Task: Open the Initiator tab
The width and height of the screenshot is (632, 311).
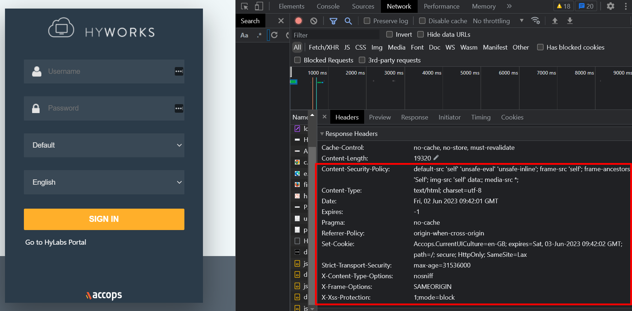Action: click(449, 117)
